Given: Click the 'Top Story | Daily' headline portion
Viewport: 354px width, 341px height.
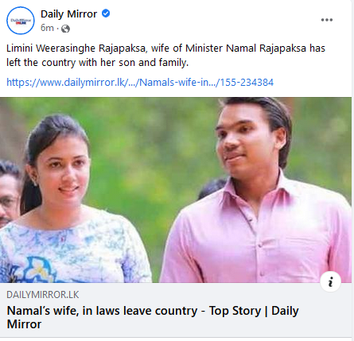Looking at the screenshot, I should click(x=254, y=311).
